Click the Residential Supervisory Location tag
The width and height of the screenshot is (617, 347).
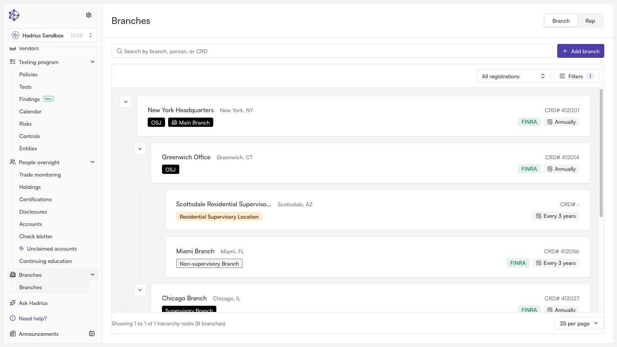tap(219, 216)
